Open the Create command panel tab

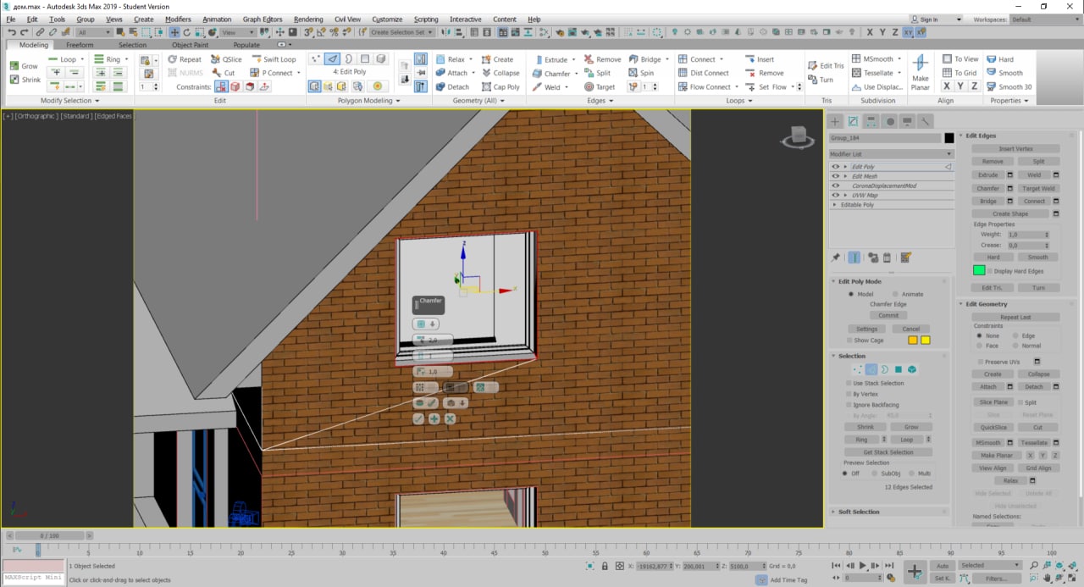pos(835,121)
